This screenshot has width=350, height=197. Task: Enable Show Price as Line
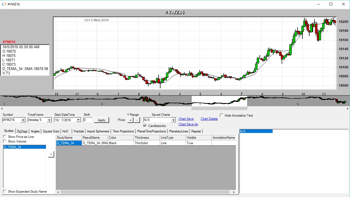(5, 137)
